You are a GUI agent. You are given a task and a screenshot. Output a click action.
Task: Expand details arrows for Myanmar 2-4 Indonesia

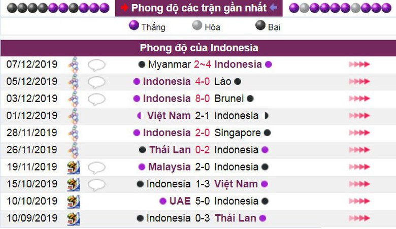click(359, 64)
